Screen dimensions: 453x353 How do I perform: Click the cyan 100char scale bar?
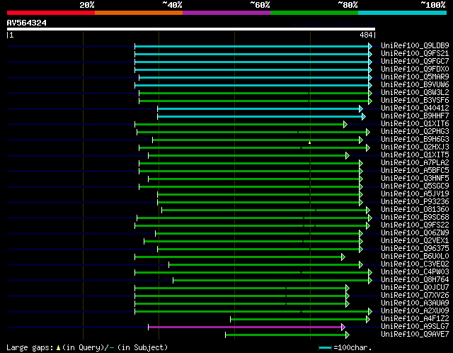tap(325, 347)
